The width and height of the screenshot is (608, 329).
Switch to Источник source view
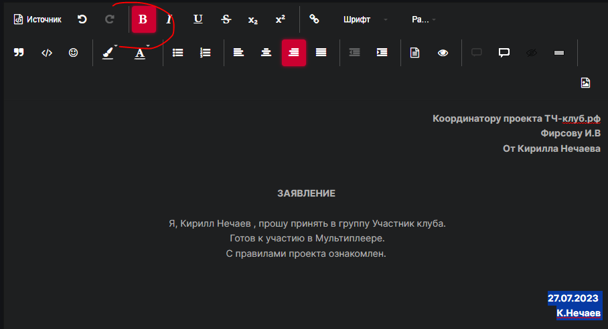coord(37,19)
